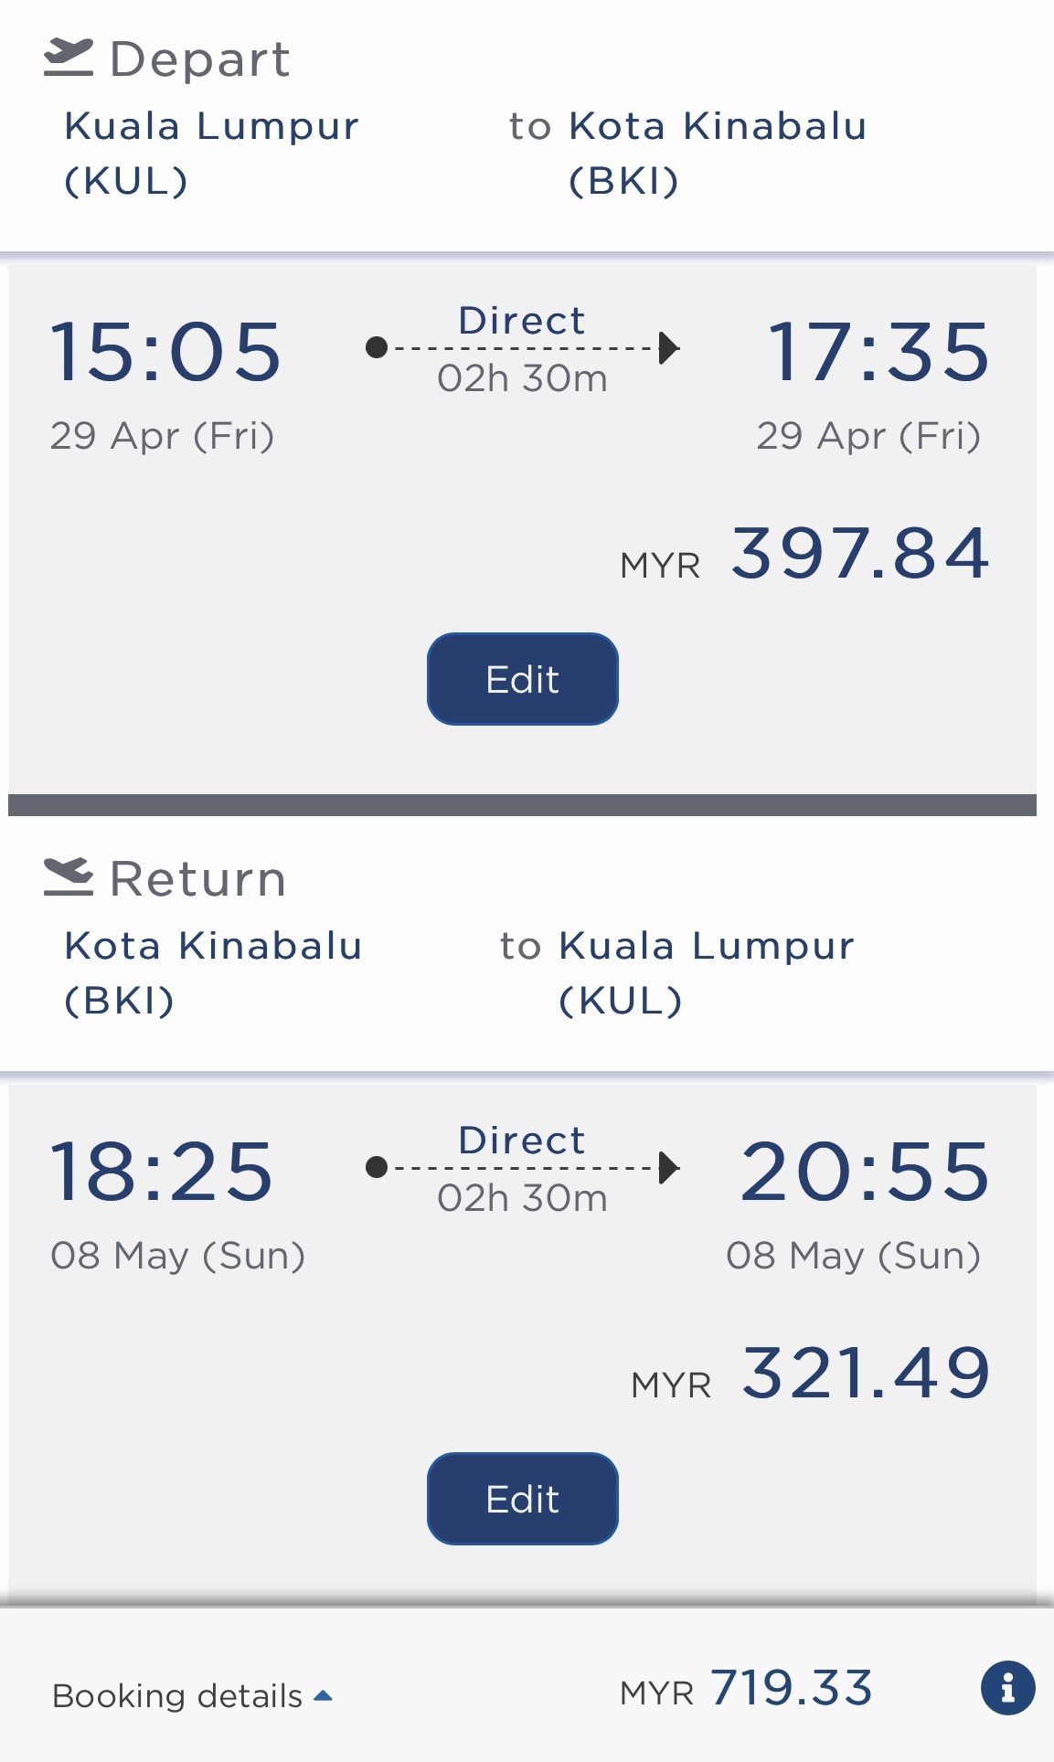
Task: Edit the return flight on 08 May
Action: (x=522, y=1499)
